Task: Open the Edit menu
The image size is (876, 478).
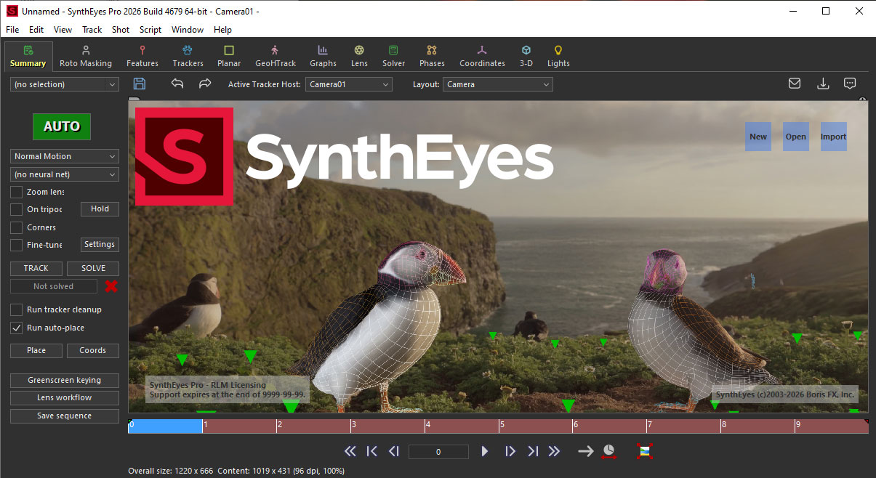Action: (36, 30)
